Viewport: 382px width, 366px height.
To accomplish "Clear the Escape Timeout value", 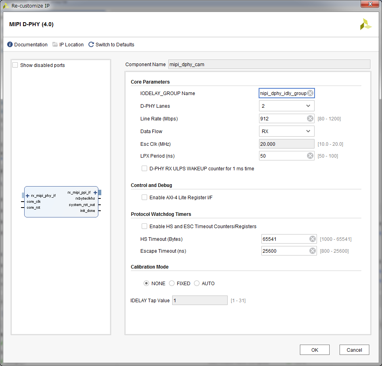I will [x=313, y=251].
